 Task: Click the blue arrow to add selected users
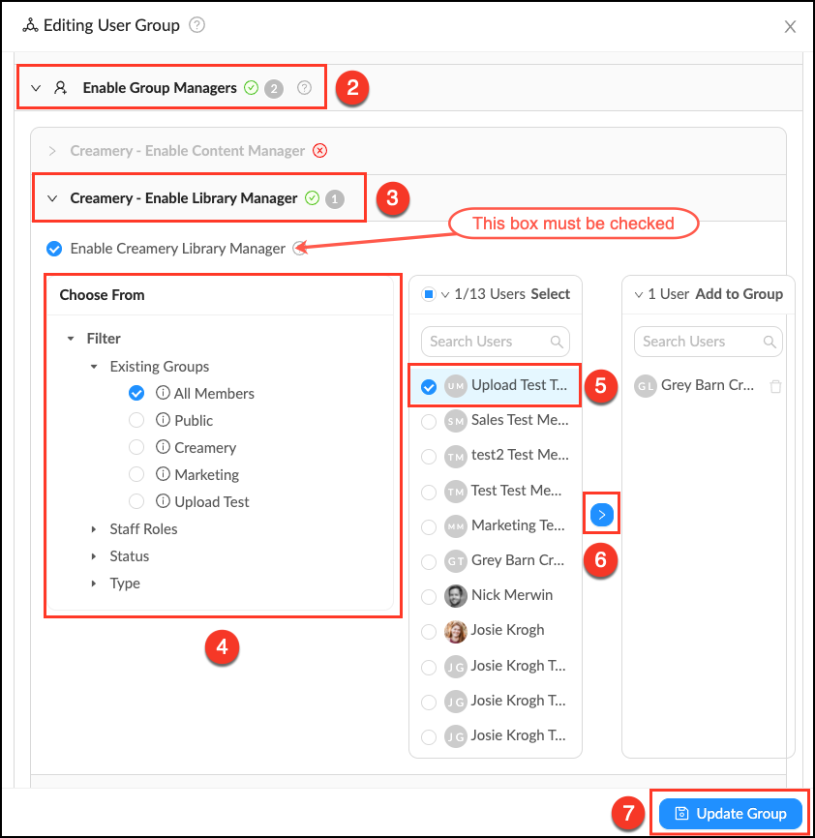click(x=601, y=515)
